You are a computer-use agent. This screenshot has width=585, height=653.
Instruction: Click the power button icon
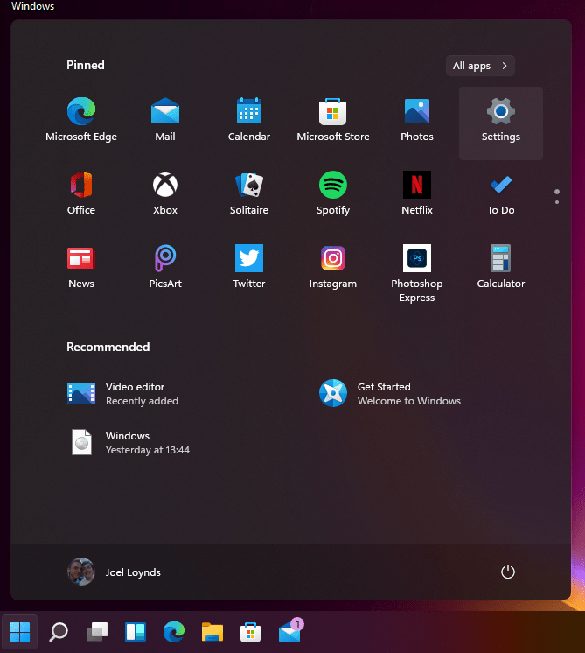pyautogui.click(x=507, y=572)
